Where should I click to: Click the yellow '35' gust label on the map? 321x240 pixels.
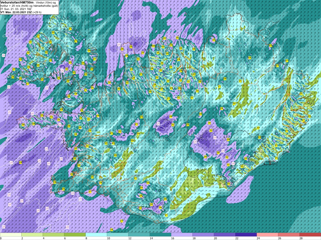pos(59,120)
